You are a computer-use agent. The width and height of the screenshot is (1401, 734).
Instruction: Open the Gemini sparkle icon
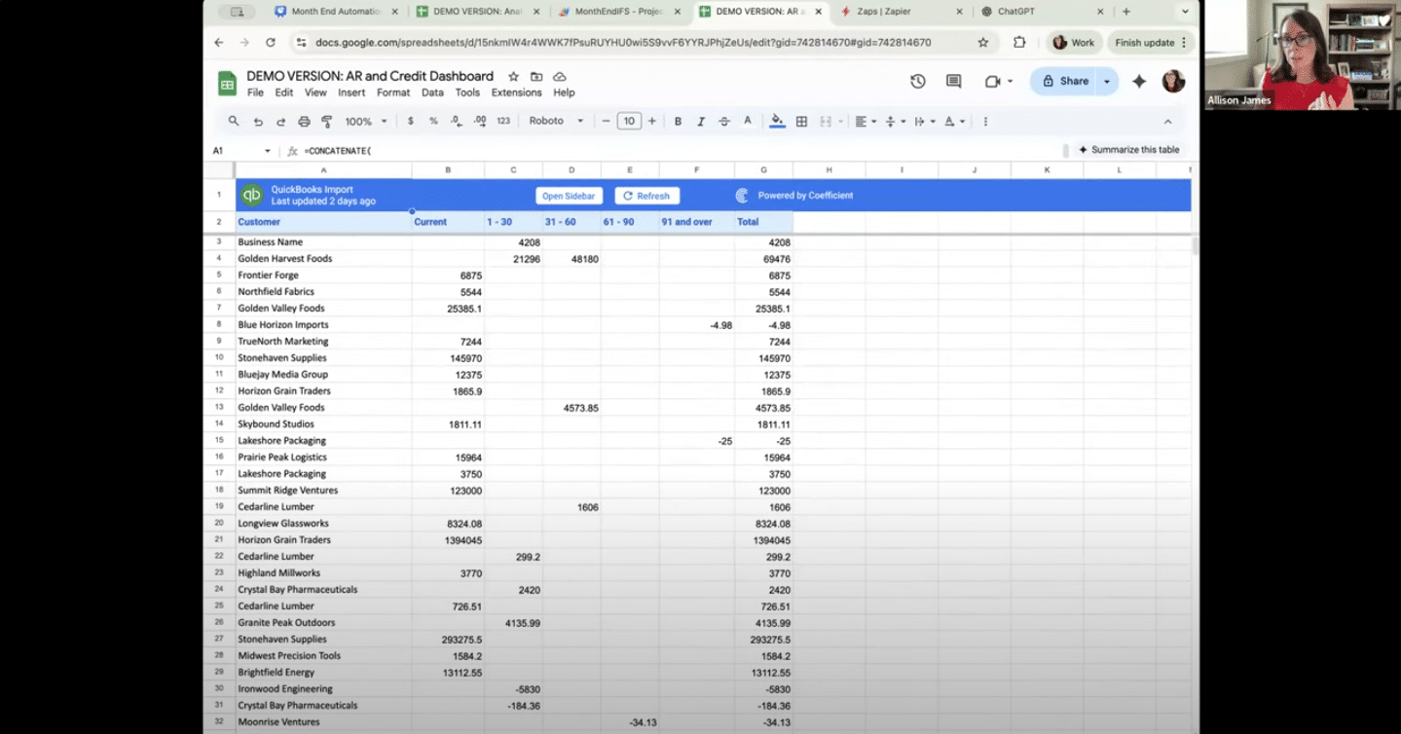pyautogui.click(x=1139, y=82)
